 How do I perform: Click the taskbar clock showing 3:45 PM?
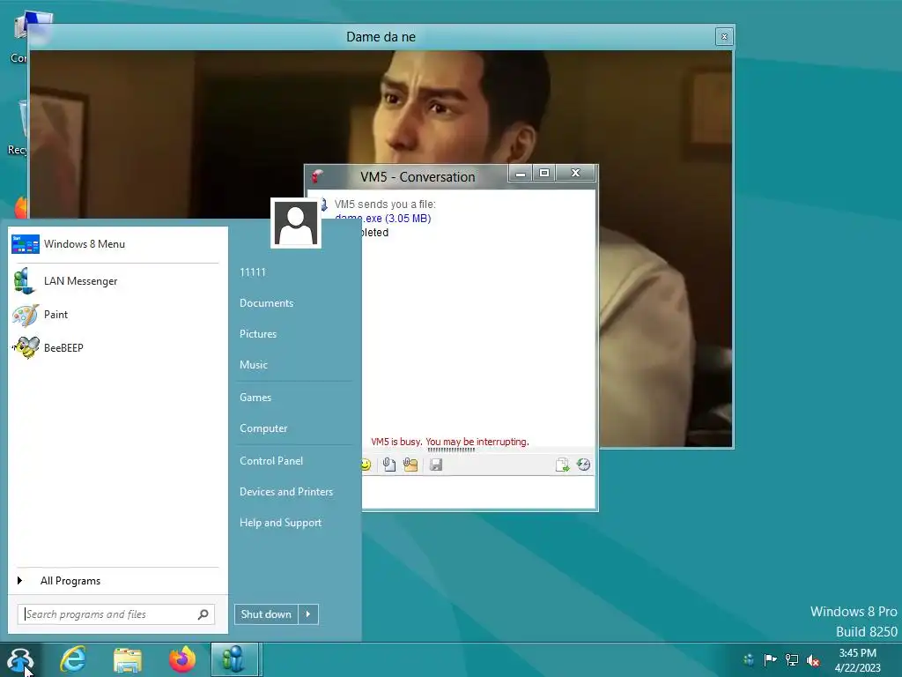click(858, 660)
